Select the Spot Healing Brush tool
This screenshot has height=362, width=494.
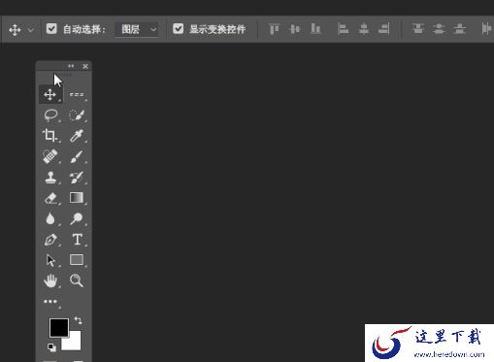[50, 156]
